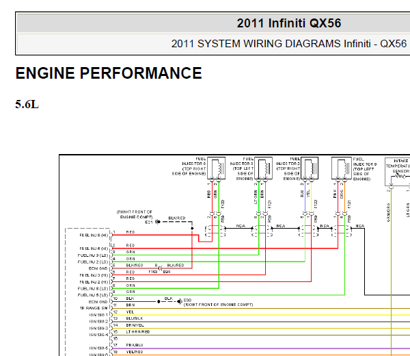This screenshot has height=356, width=410.
Task: Click the 'LT GRN/RED' wire label at pin 15
Action: 138,331
